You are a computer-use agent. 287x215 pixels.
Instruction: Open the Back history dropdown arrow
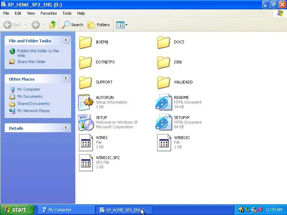25,25
